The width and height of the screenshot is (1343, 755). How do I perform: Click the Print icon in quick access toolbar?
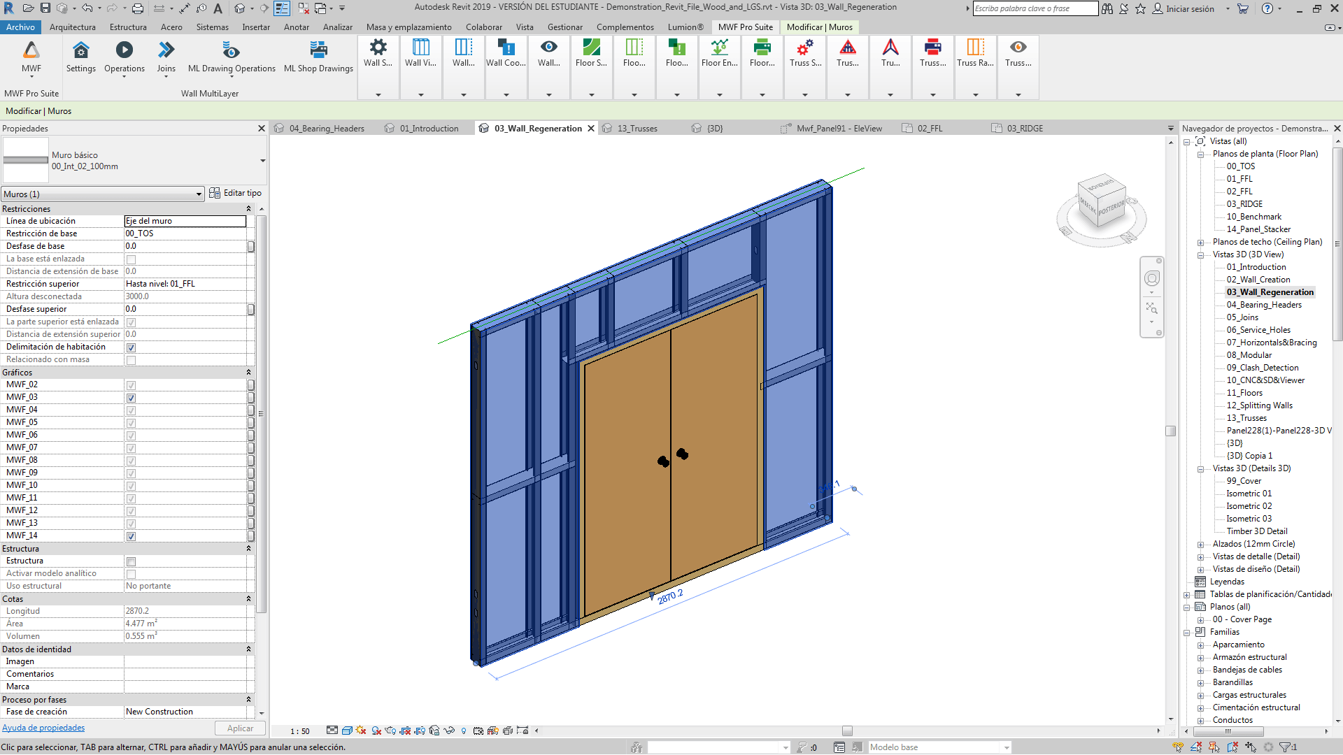coord(138,8)
